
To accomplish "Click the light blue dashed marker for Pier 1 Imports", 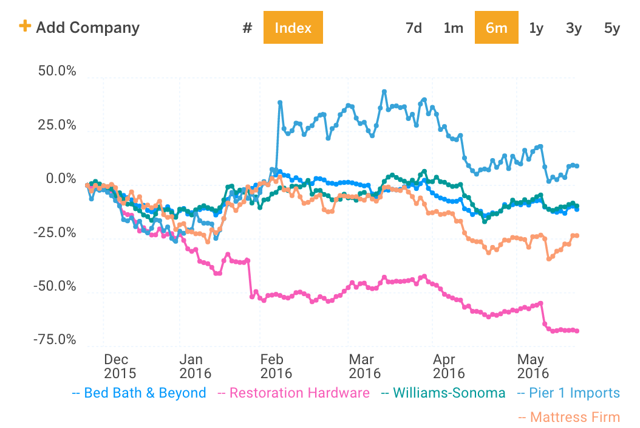I will coord(521,393).
